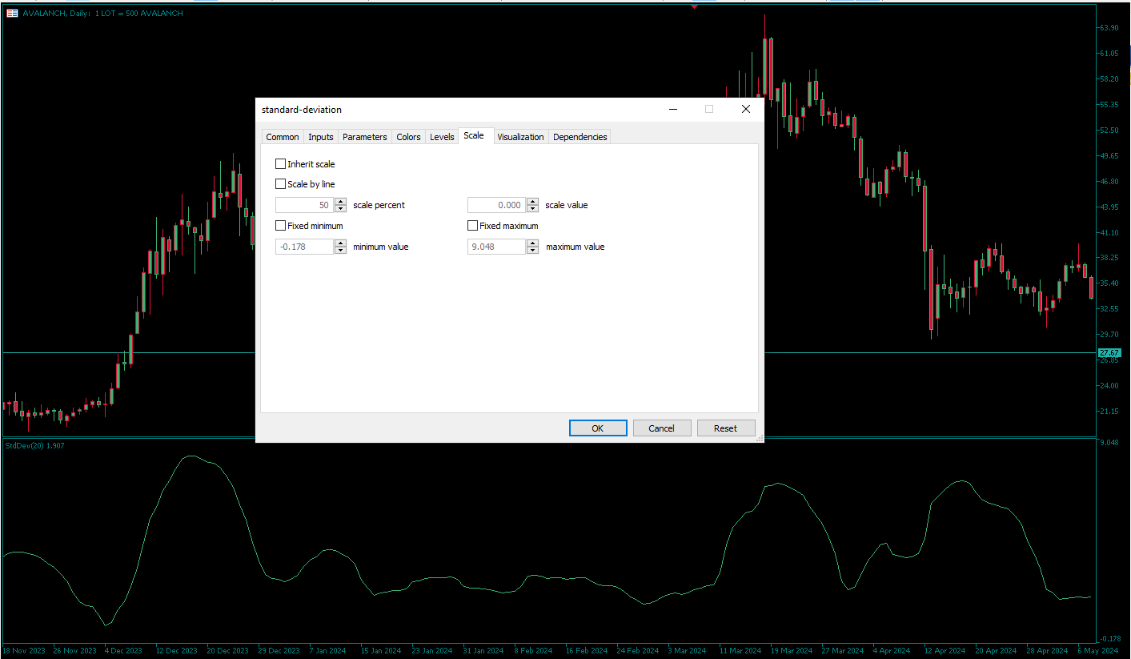The height and width of the screenshot is (659, 1131).
Task: Click the scale percent input field
Action: (x=304, y=205)
